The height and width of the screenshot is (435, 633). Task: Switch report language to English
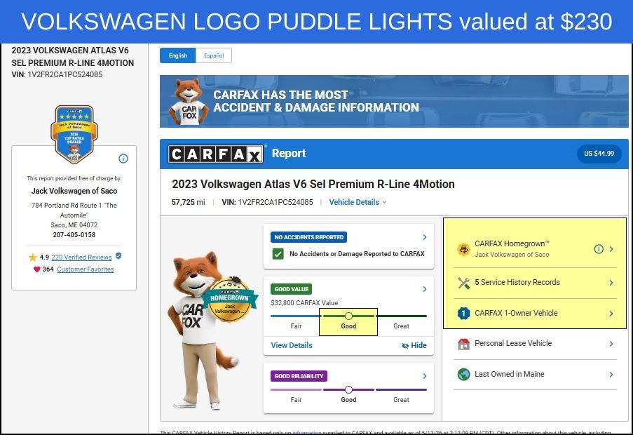177,55
